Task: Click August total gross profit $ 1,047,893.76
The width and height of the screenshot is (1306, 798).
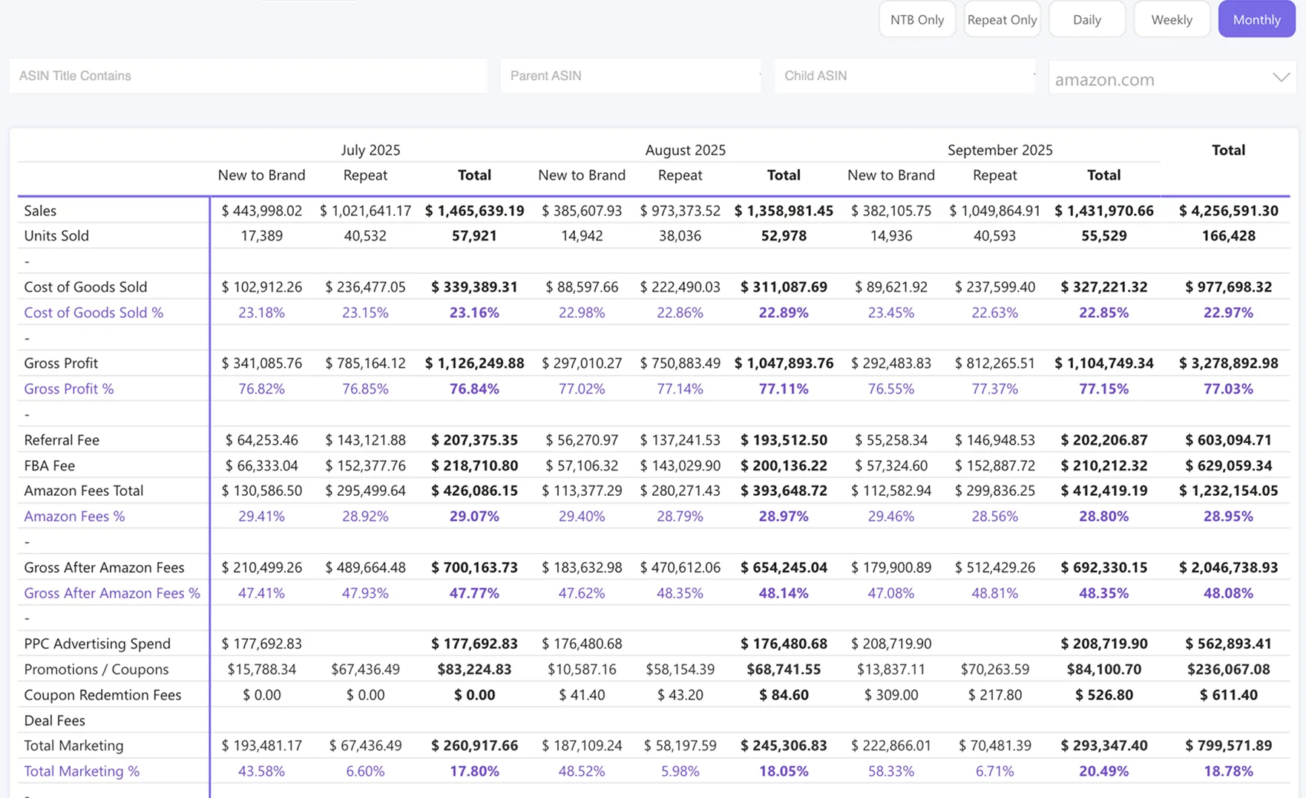Action: [x=784, y=363]
